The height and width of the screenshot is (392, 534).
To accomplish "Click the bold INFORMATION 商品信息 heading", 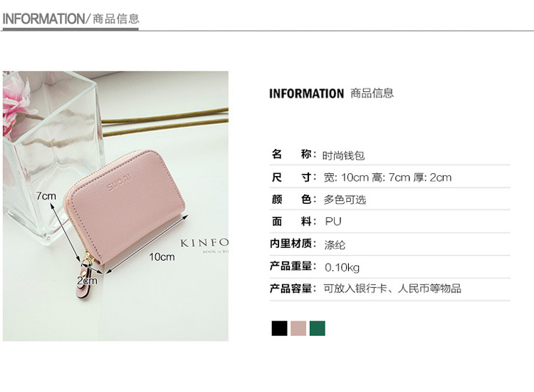I will [331, 93].
